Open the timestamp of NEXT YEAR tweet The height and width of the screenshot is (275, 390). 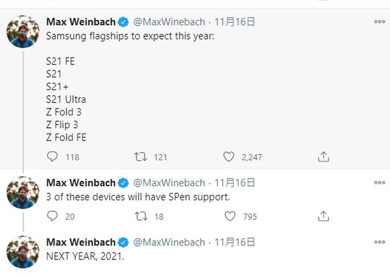point(235,242)
